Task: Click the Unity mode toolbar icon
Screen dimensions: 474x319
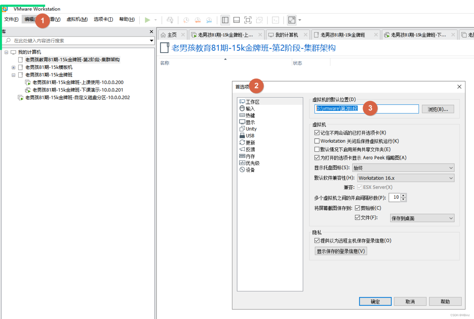Action: click(259, 20)
